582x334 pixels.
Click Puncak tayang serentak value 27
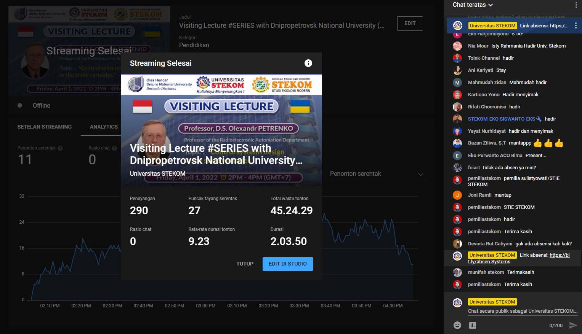[x=194, y=210]
